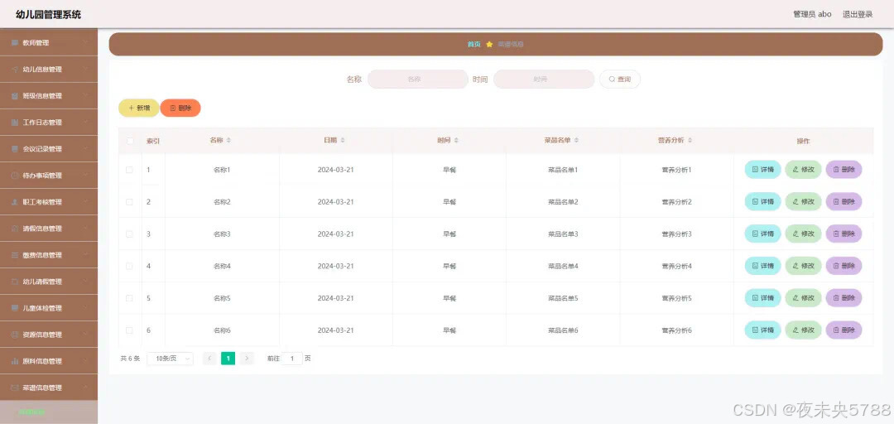Tick the checkbox for row 名称1
Viewport: 894px width, 424px height.
[129, 170]
